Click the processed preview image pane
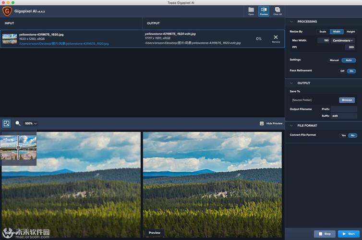Viewport: 362px width, 240px height. tap(212, 185)
